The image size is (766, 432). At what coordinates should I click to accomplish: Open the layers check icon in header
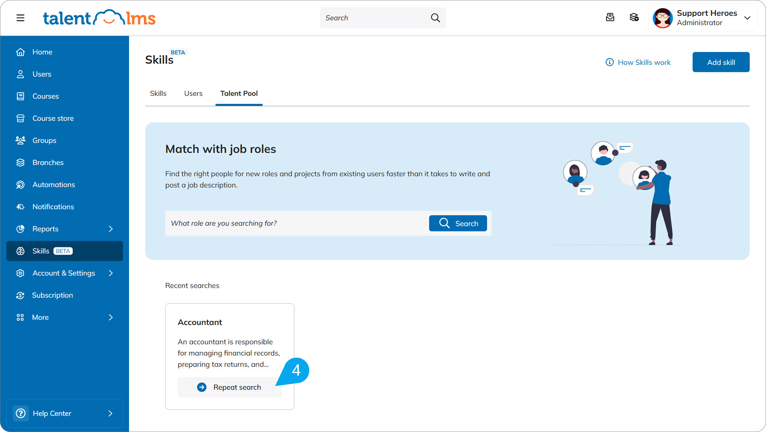click(x=634, y=17)
